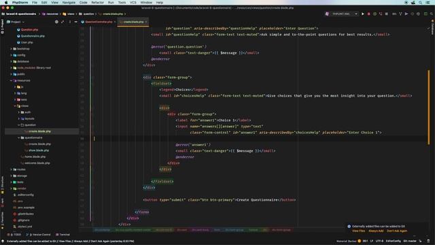The width and height of the screenshot is (435, 245).
Task: Expand the vendor folder
Action: pos(12,189)
